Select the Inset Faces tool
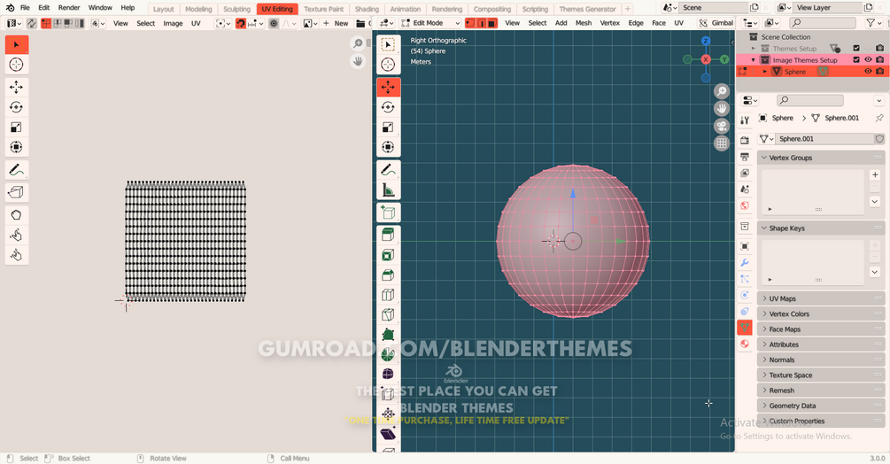The height and width of the screenshot is (464, 890). [x=388, y=255]
